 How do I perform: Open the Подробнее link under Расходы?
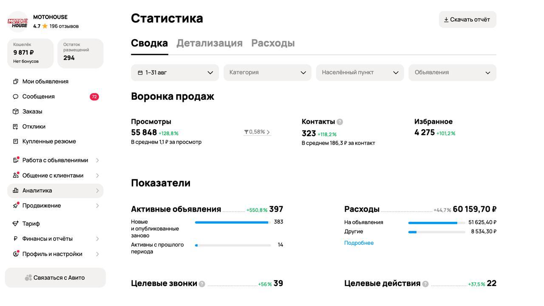[359, 243]
